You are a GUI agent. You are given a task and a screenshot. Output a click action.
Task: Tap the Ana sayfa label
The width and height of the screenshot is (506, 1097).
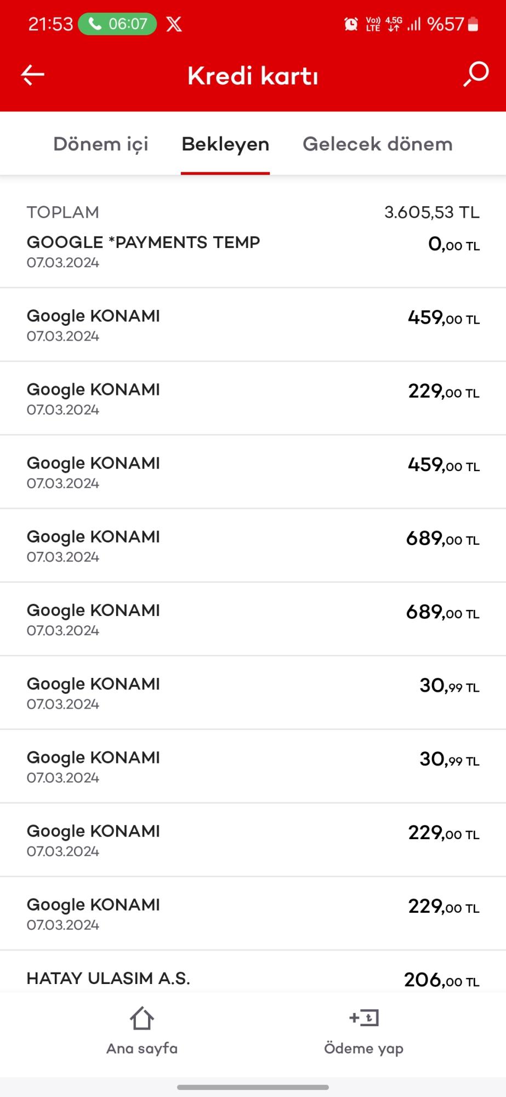(x=142, y=1049)
